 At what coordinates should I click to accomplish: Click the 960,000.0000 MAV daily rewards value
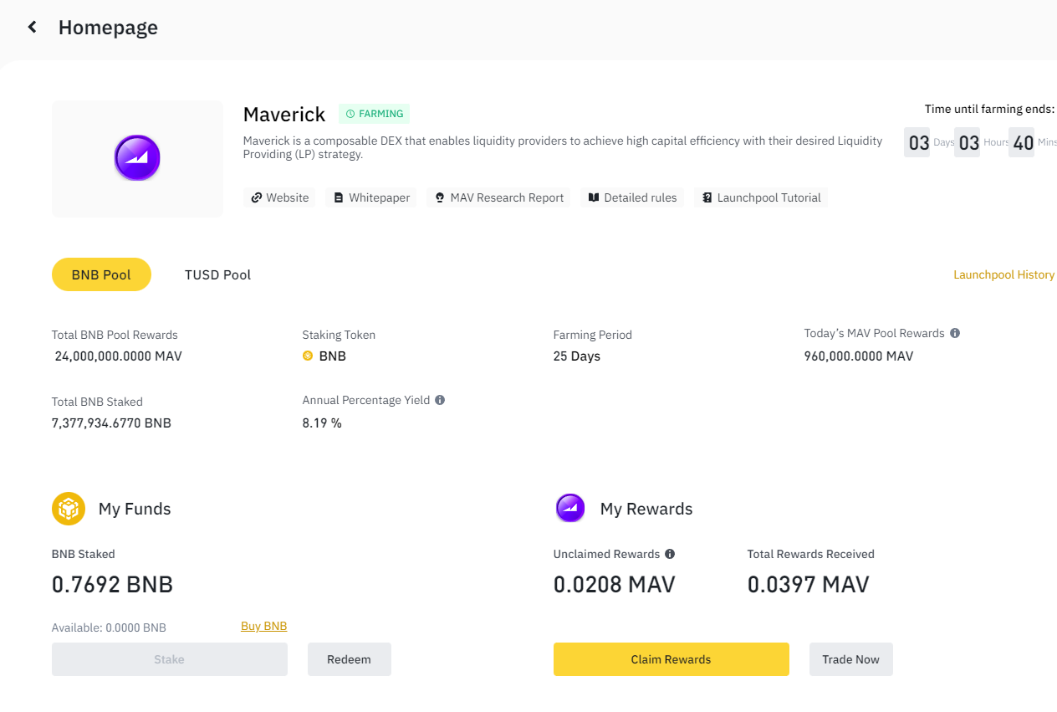tap(859, 356)
